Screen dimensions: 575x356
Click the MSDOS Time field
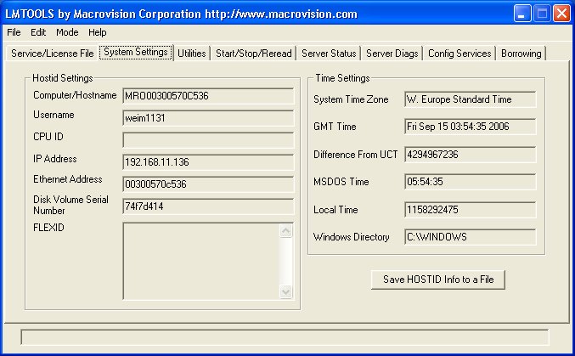pyautogui.click(x=471, y=182)
